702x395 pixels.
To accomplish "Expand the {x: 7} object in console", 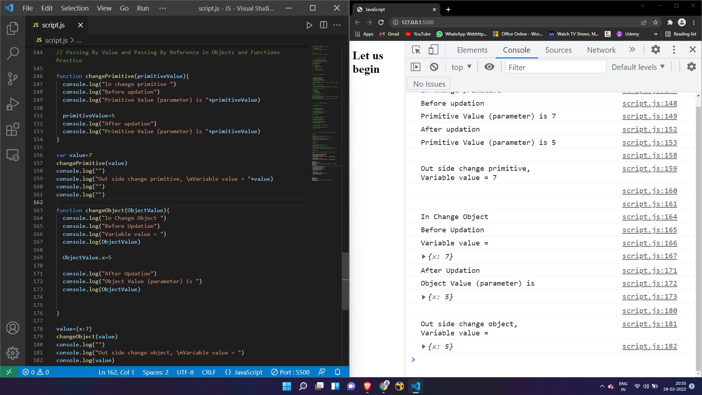I will click(x=423, y=257).
